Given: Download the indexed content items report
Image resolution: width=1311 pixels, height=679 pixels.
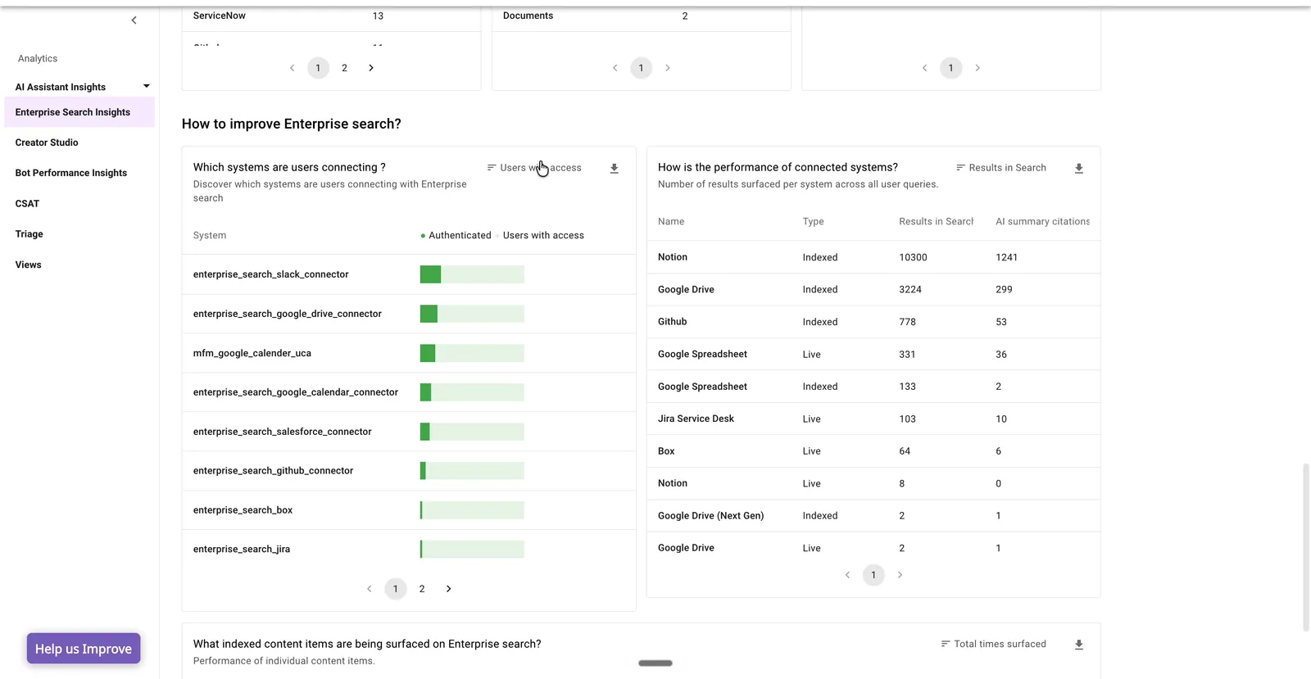Looking at the screenshot, I should (1079, 645).
